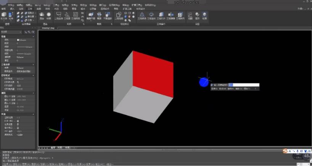Screen dimensions: 312x166
Task: Open the dynamic input options dropdown arrow
Action: 255,89
